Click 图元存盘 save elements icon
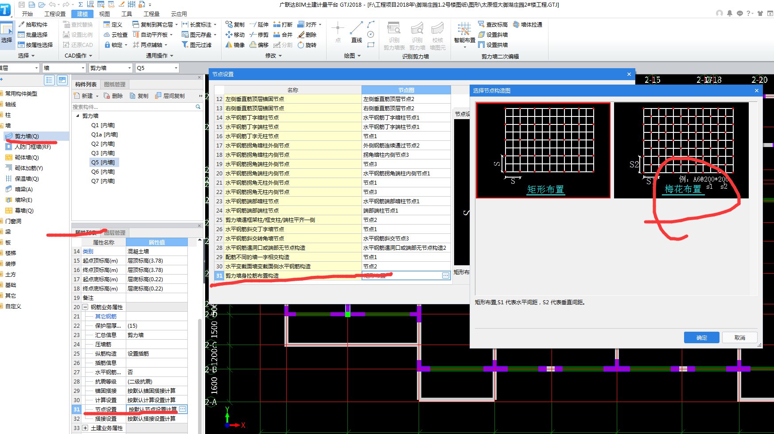Viewport: 774px width, 434px height. [x=185, y=35]
